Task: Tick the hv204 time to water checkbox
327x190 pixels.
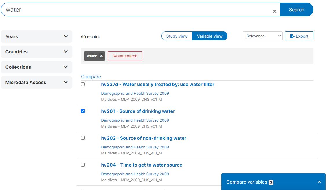Action: pos(83,165)
